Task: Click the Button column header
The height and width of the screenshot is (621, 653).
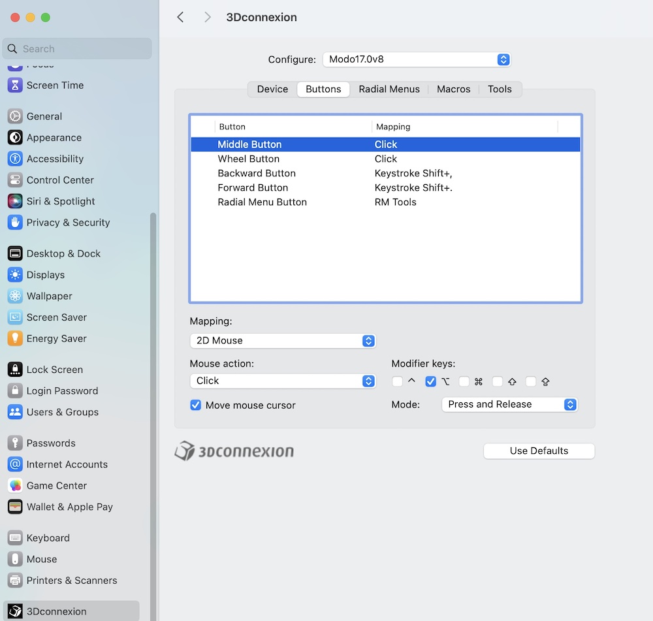Action: [293, 127]
